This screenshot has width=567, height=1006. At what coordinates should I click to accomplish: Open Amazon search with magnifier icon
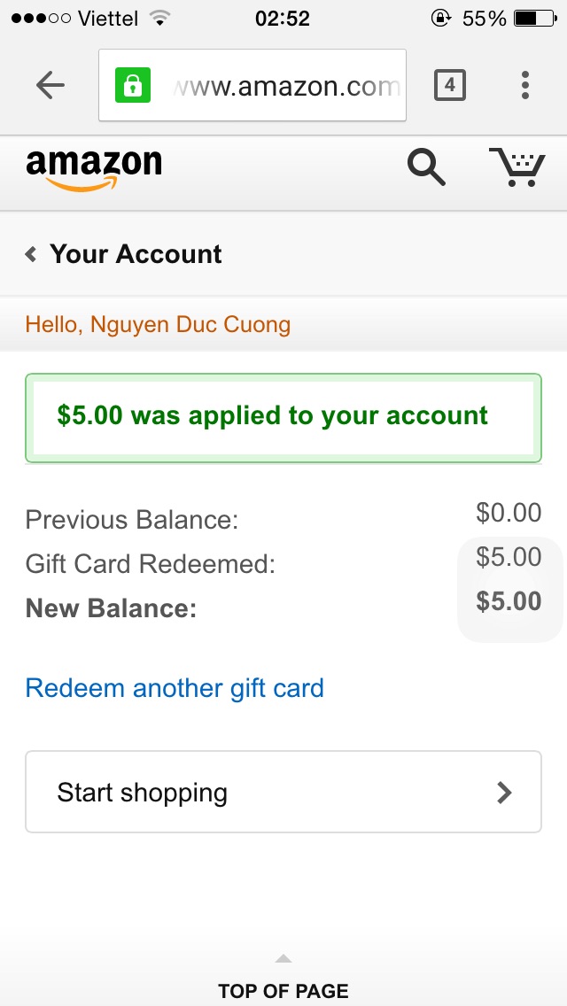(x=426, y=167)
